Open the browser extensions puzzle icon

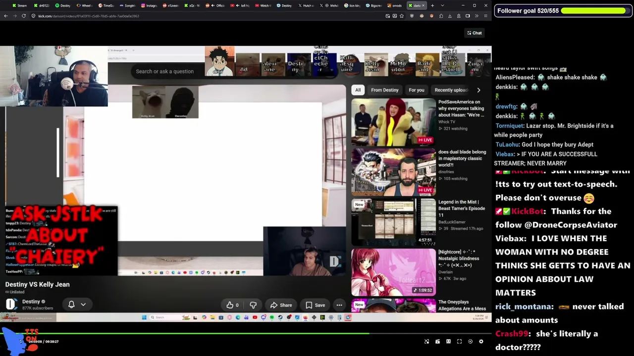click(x=441, y=16)
